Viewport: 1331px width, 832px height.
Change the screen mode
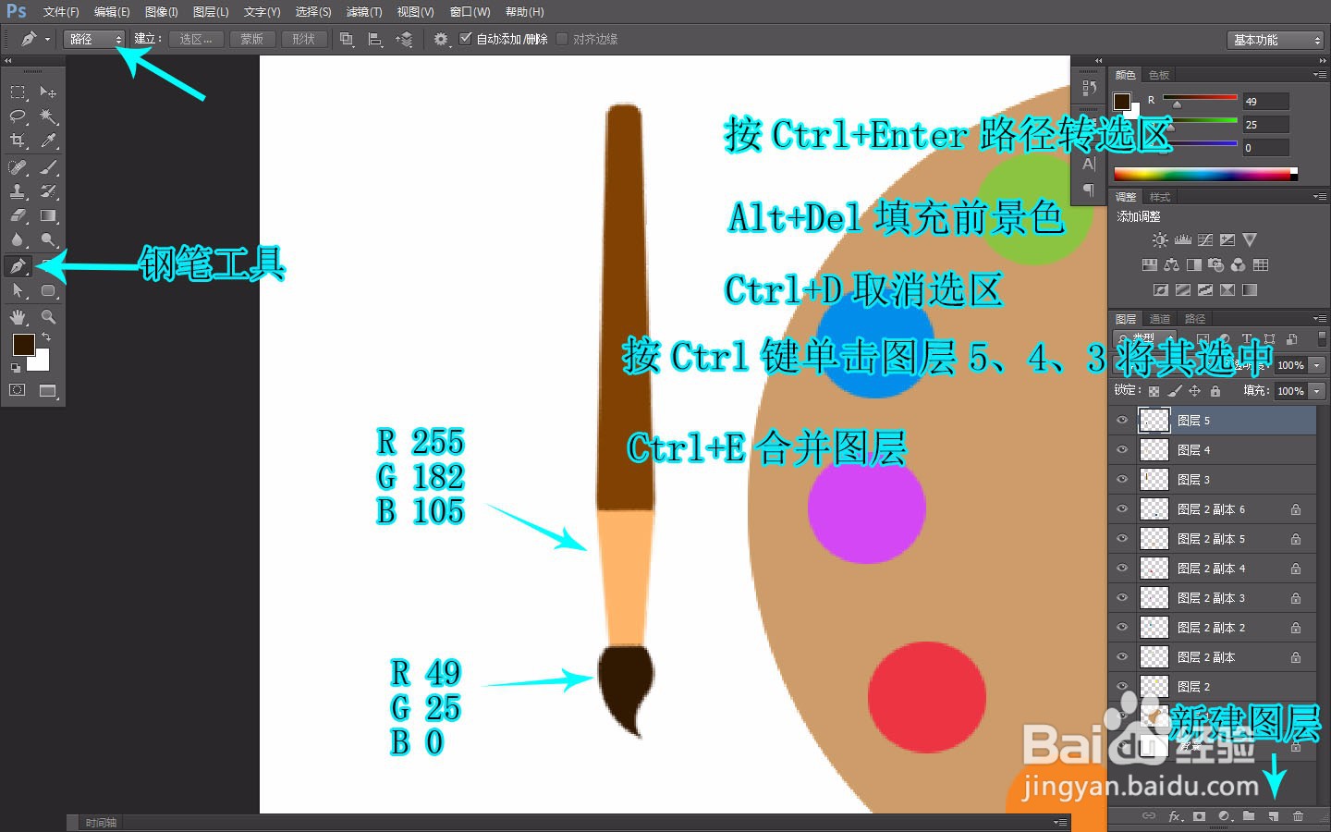48,391
